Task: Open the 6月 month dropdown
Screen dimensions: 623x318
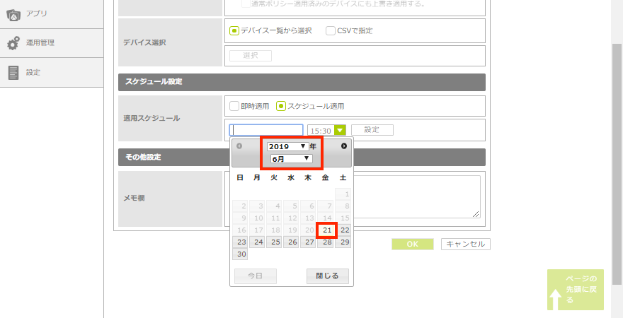Action: click(291, 159)
